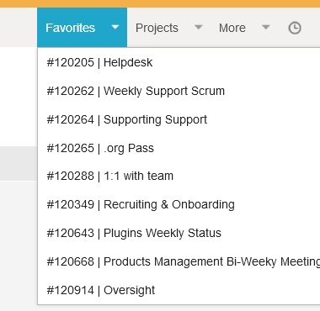Expand the Projects dropdown arrow
This screenshot has height=311, width=320.
199,28
